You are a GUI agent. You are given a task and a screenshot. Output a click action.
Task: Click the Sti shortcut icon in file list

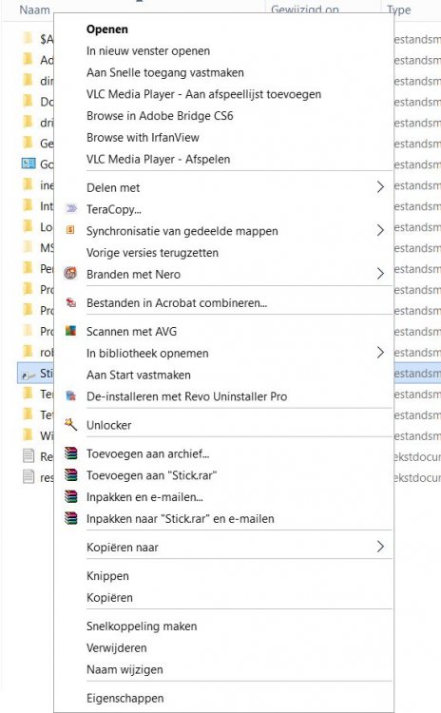pos(29,374)
